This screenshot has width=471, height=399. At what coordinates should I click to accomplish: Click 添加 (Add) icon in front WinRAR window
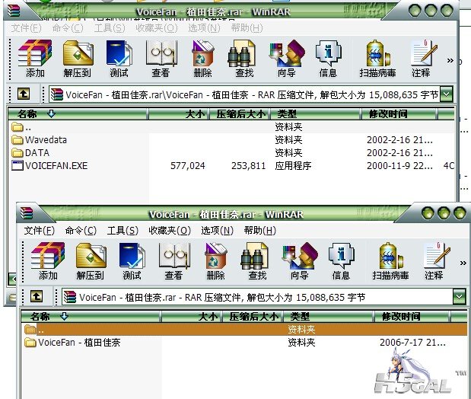(48, 256)
